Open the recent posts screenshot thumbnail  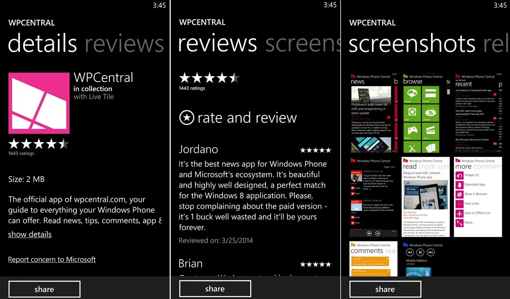[478, 113]
